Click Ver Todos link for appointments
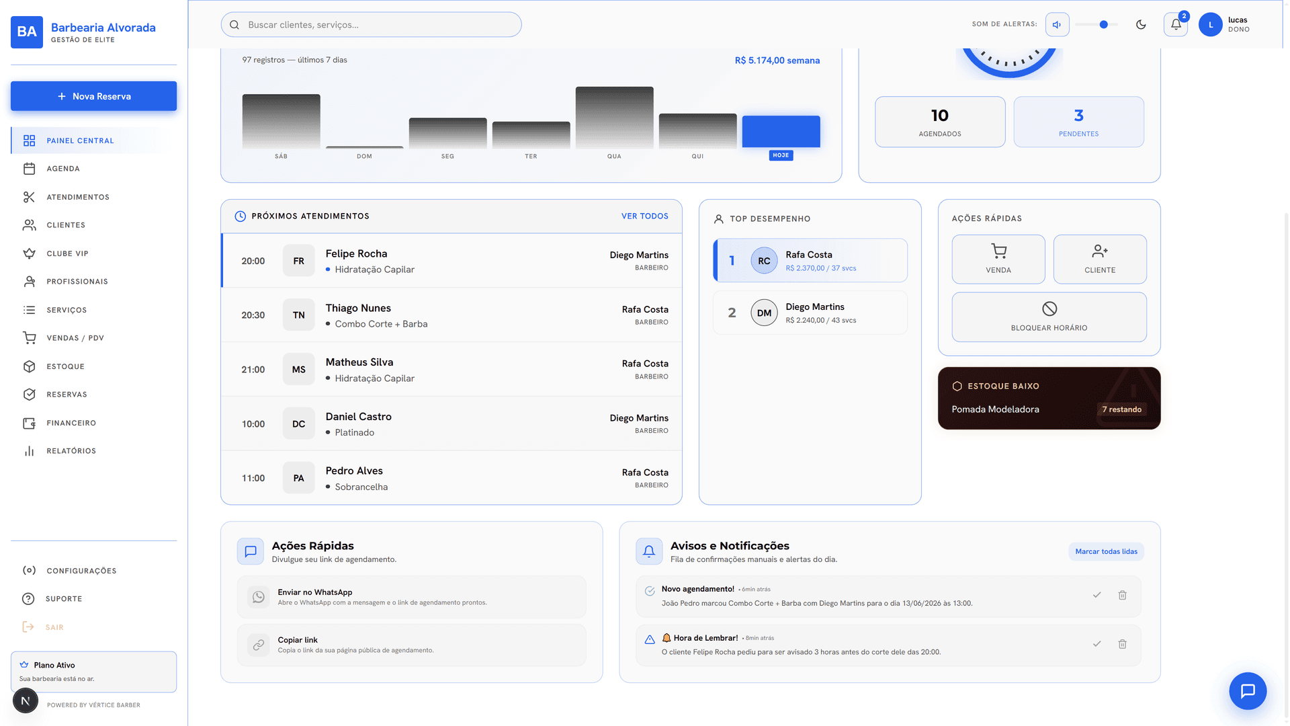The height and width of the screenshot is (726, 1290). click(644, 216)
